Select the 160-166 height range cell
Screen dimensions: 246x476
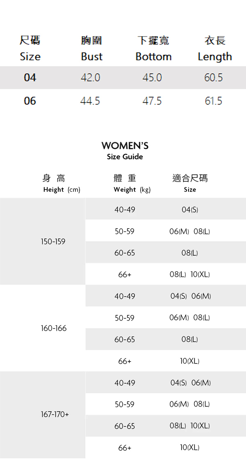(x=53, y=328)
